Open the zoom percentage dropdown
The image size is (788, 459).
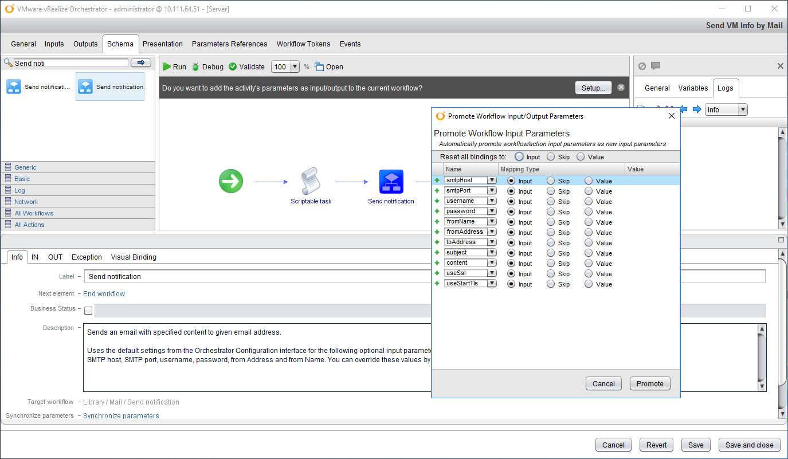[295, 66]
